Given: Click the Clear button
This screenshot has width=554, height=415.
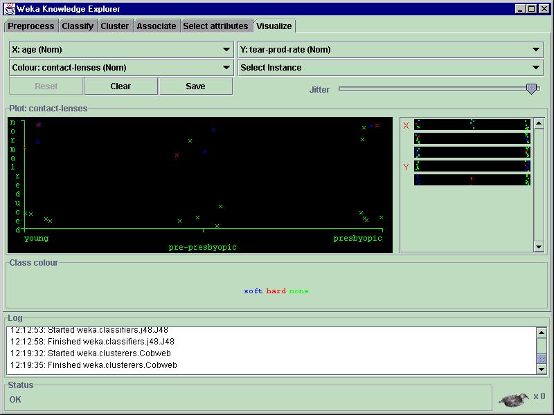Looking at the screenshot, I should pos(120,86).
